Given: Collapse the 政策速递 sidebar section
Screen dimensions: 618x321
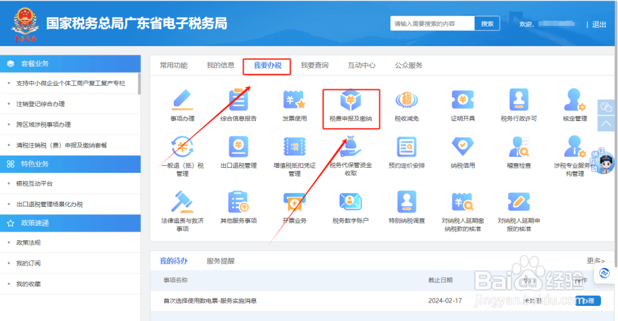Looking at the screenshot, I should [70, 223].
